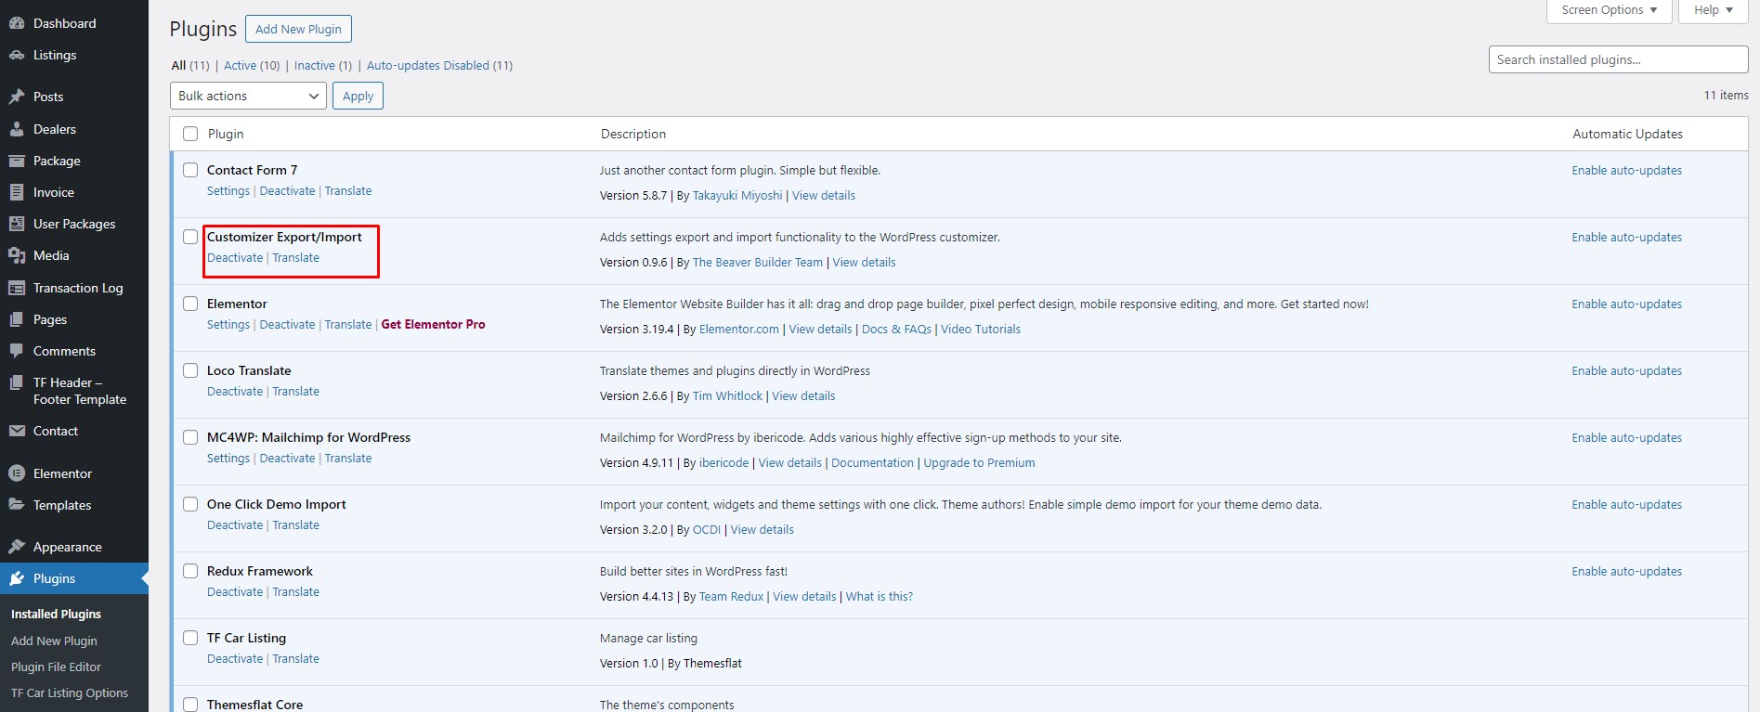Open Elementor Video Tutorials link
The width and height of the screenshot is (1760, 712).
tap(981, 329)
